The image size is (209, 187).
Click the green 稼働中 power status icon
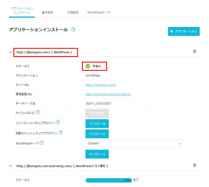tap(88, 66)
